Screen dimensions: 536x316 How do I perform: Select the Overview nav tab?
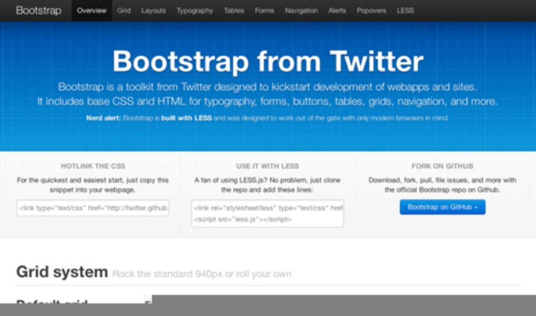pyautogui.click(x=92, y=11)
